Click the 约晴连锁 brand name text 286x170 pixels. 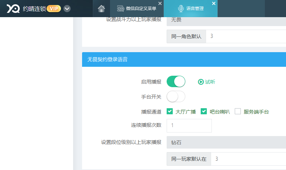(x=34, y=9)
